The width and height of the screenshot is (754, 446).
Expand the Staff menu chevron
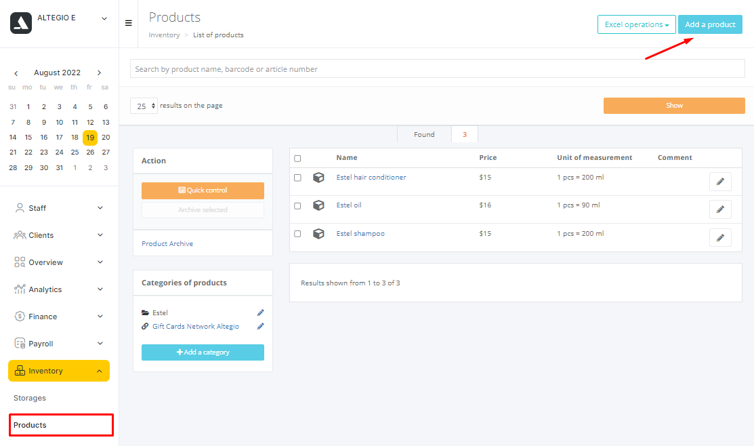click(100, 208)
